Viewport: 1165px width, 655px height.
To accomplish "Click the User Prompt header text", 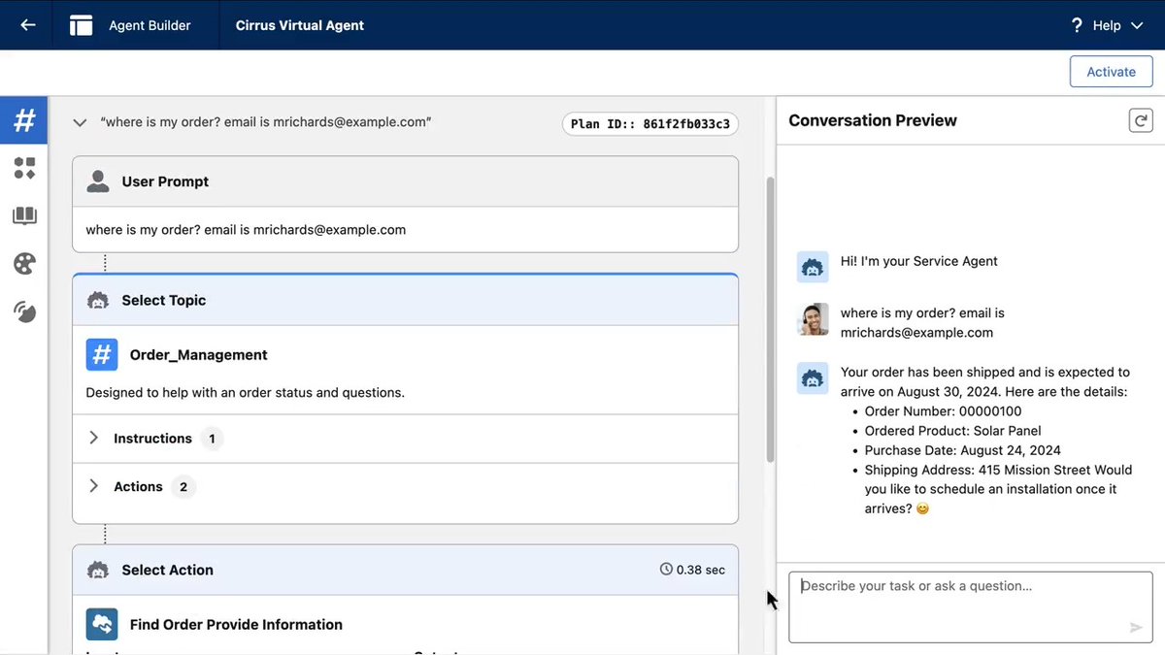I will coord(165,181).
